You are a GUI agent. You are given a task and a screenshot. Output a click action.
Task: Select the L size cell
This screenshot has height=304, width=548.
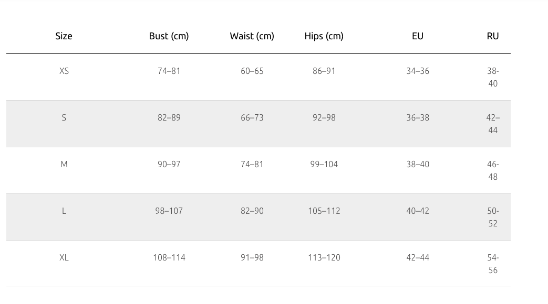coord(64,211)
